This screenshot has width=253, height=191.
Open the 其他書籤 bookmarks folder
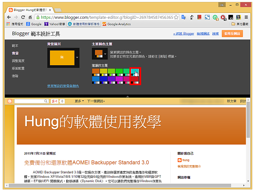[x=240, y=24]
